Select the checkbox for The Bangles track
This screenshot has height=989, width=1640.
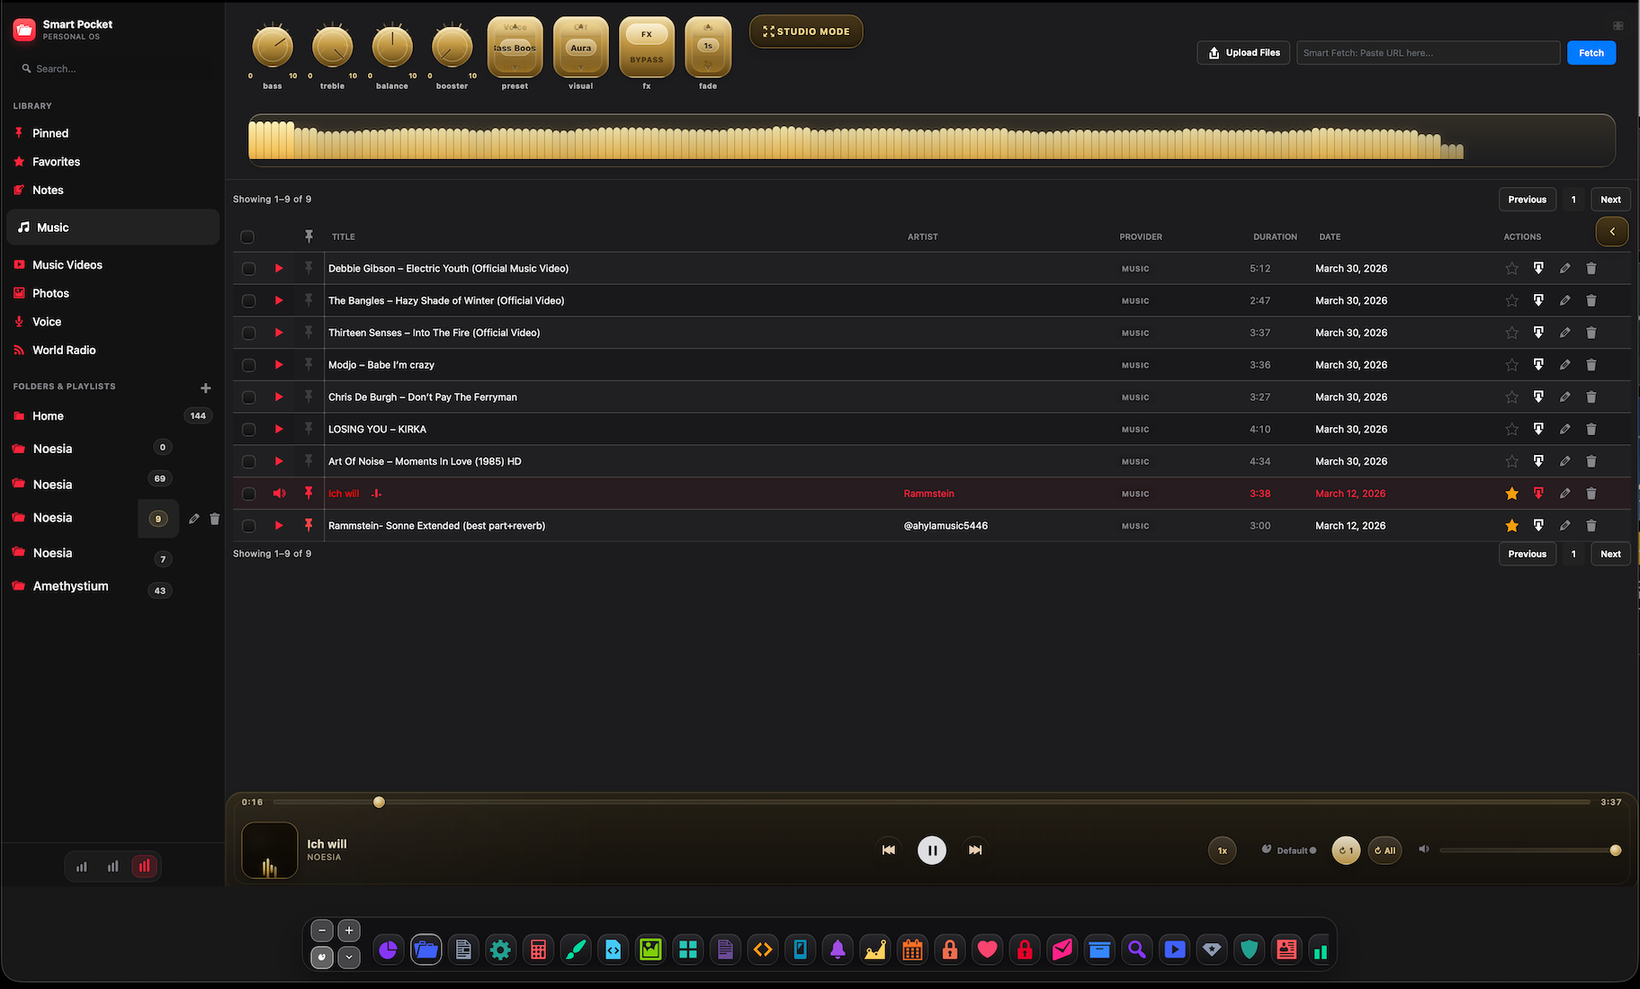click(248, 300)
